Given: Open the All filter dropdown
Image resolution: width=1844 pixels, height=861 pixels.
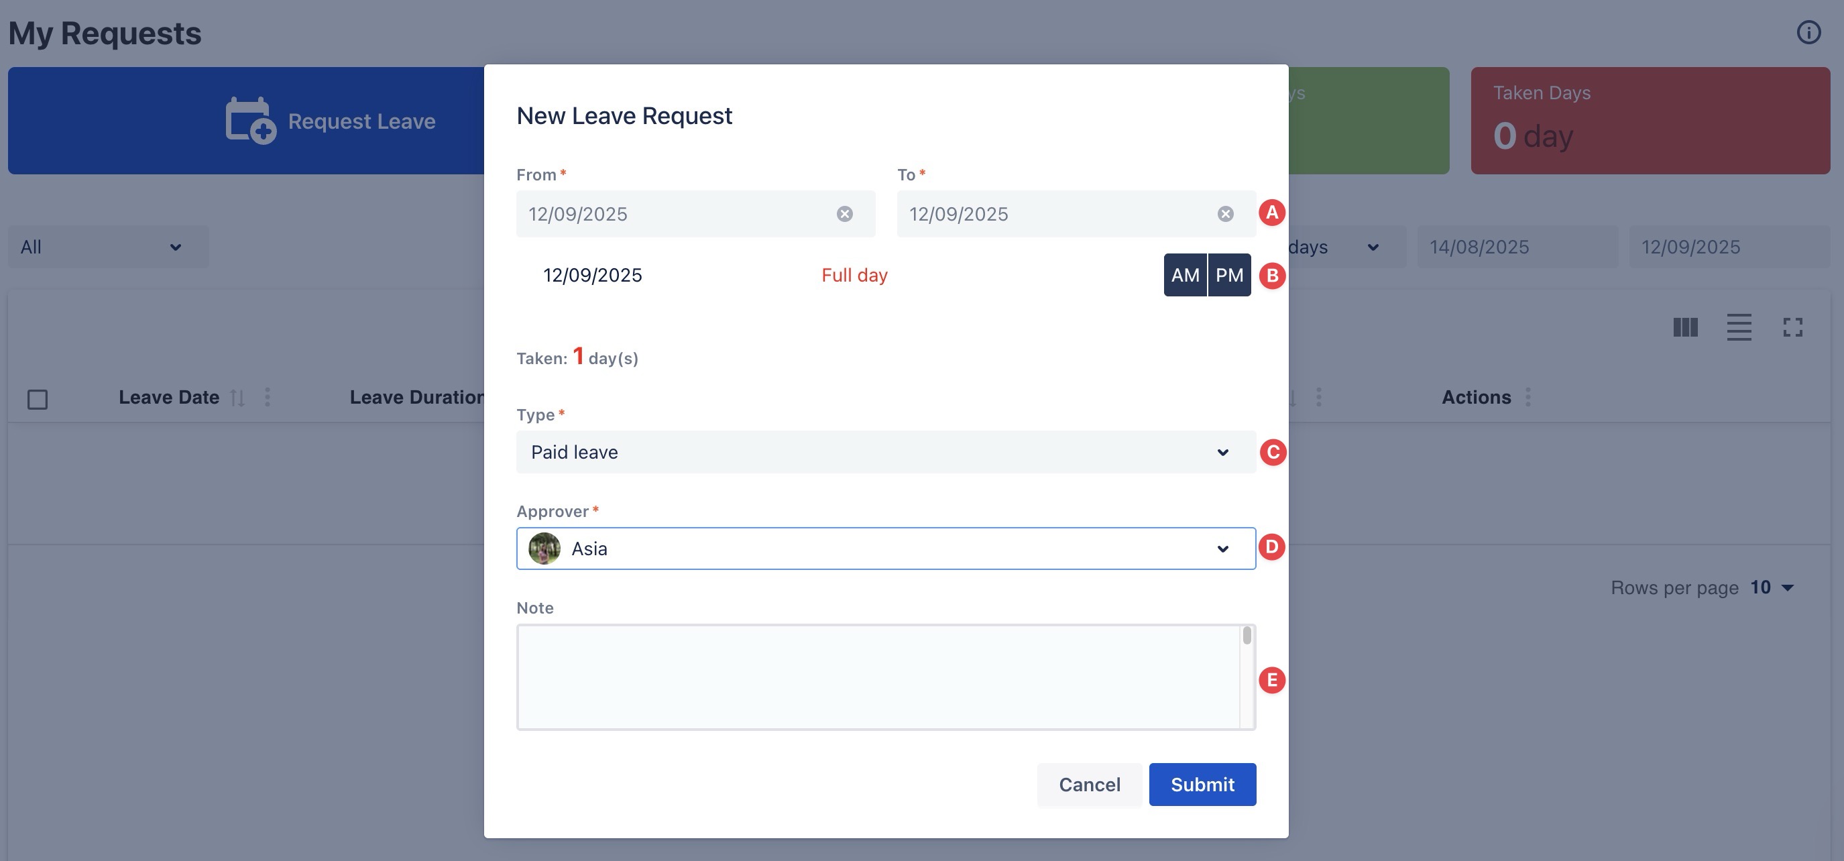Looking at the screenshot, I should [x=107, y=247].
